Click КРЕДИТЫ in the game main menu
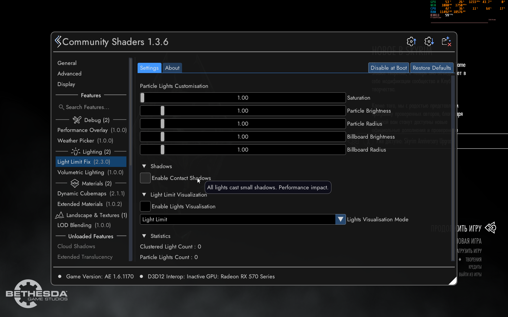Image resolution: width=508 pixels, height=317 pixels. (x=475, y=267)
